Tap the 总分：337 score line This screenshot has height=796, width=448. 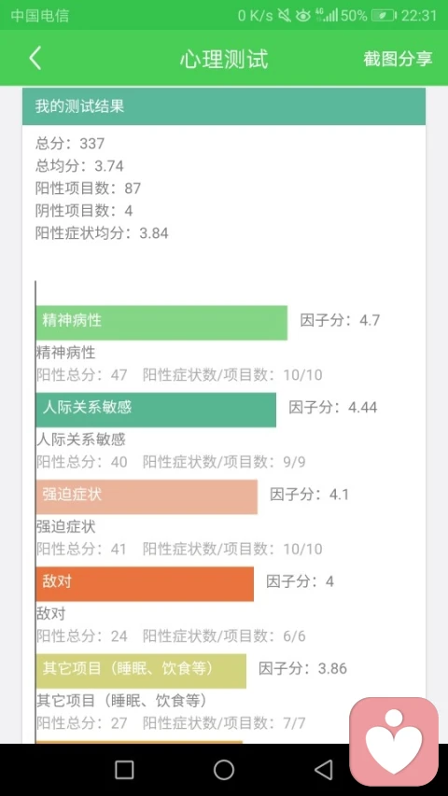coord(70,144)
